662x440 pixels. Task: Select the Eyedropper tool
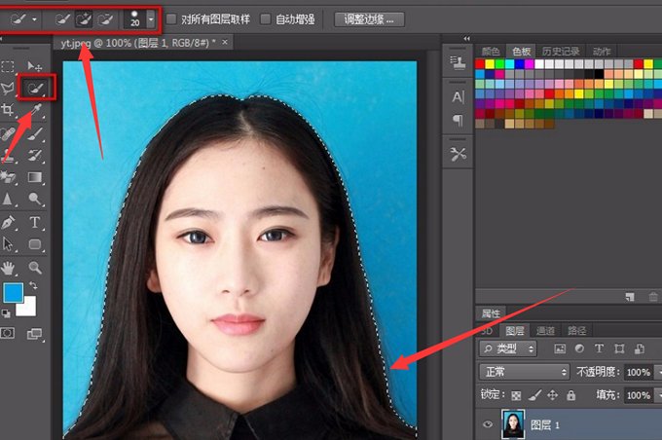pyautogui.click(x=35, y=111)
